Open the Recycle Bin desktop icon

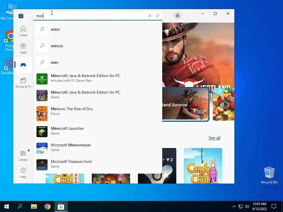point(269,175)
